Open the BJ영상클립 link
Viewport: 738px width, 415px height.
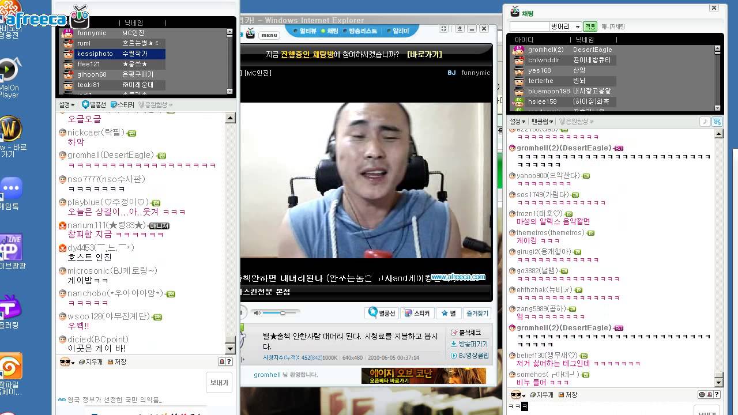[x=469, y=356]
